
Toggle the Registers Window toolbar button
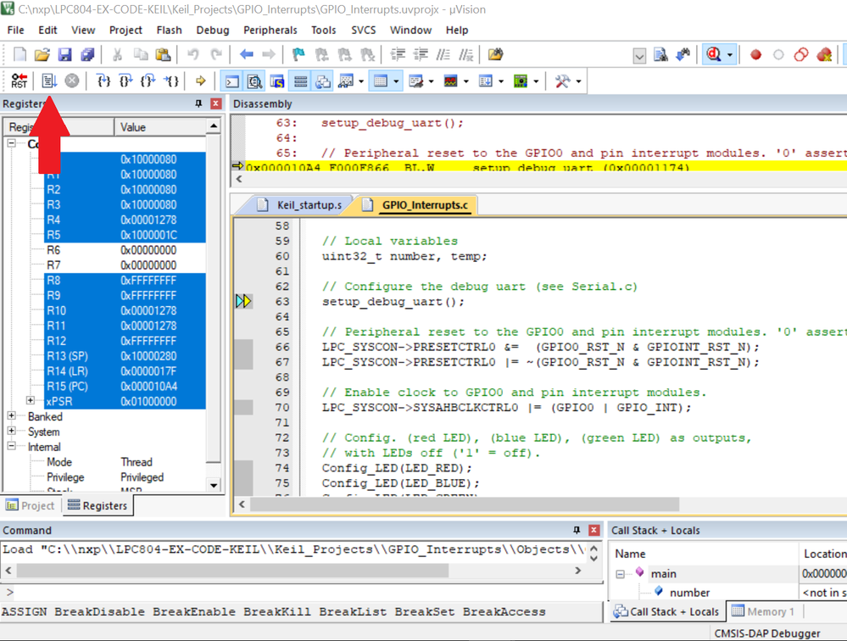(x=300, y=81)
